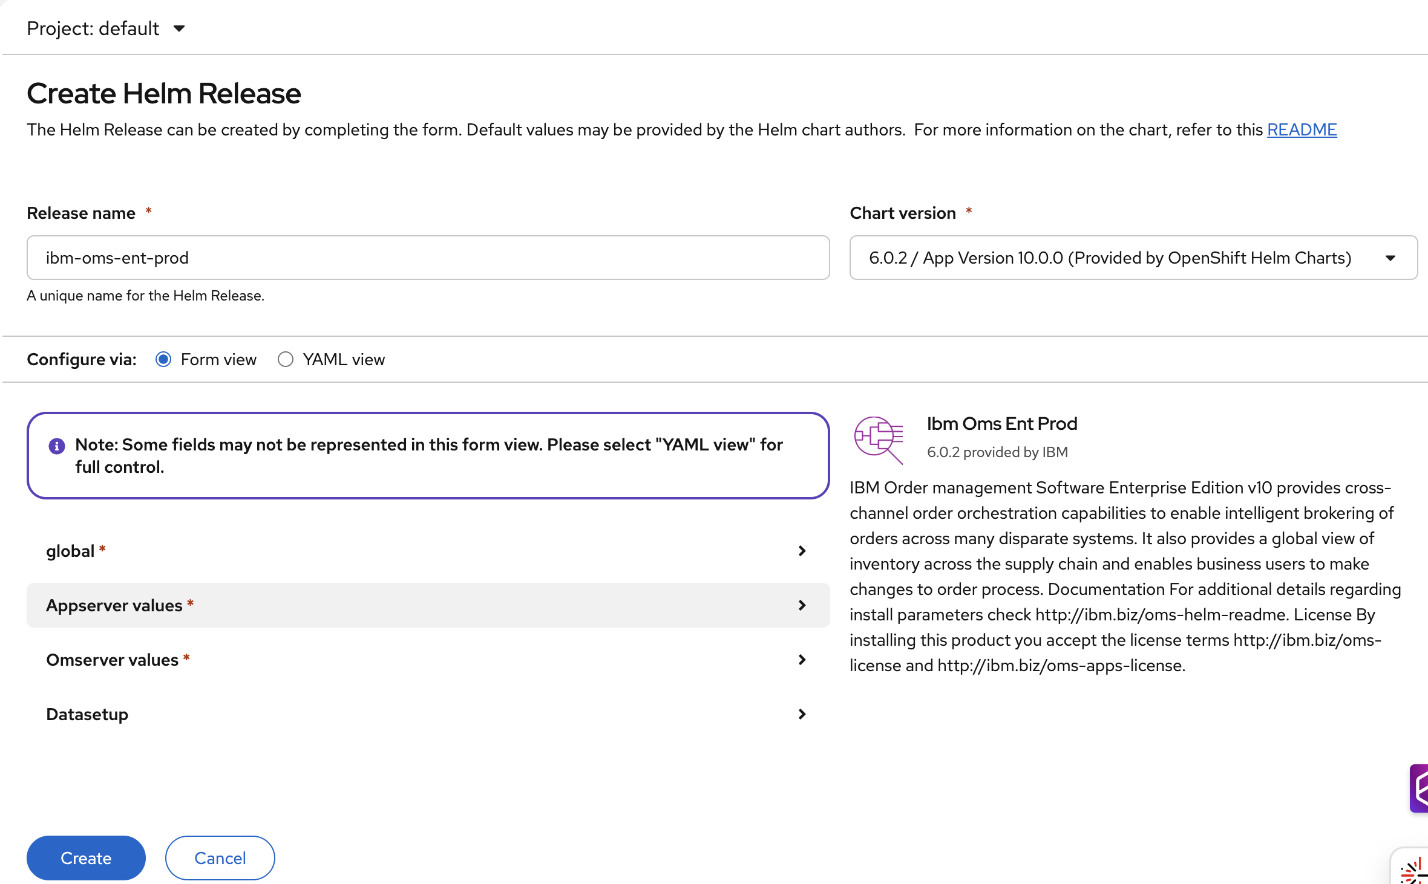Image resolution: width=1428 pixels, height=884 pixels.
Task: Click the Create button
Action: (x=86, y=858)
